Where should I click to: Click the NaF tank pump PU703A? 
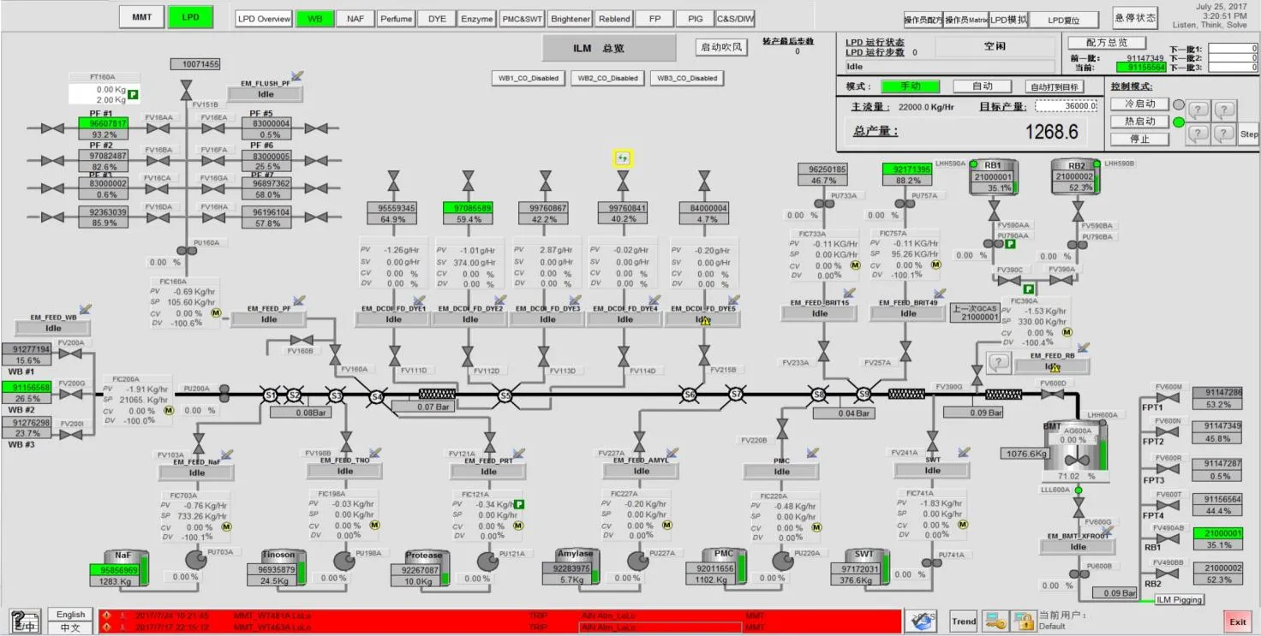196,559
